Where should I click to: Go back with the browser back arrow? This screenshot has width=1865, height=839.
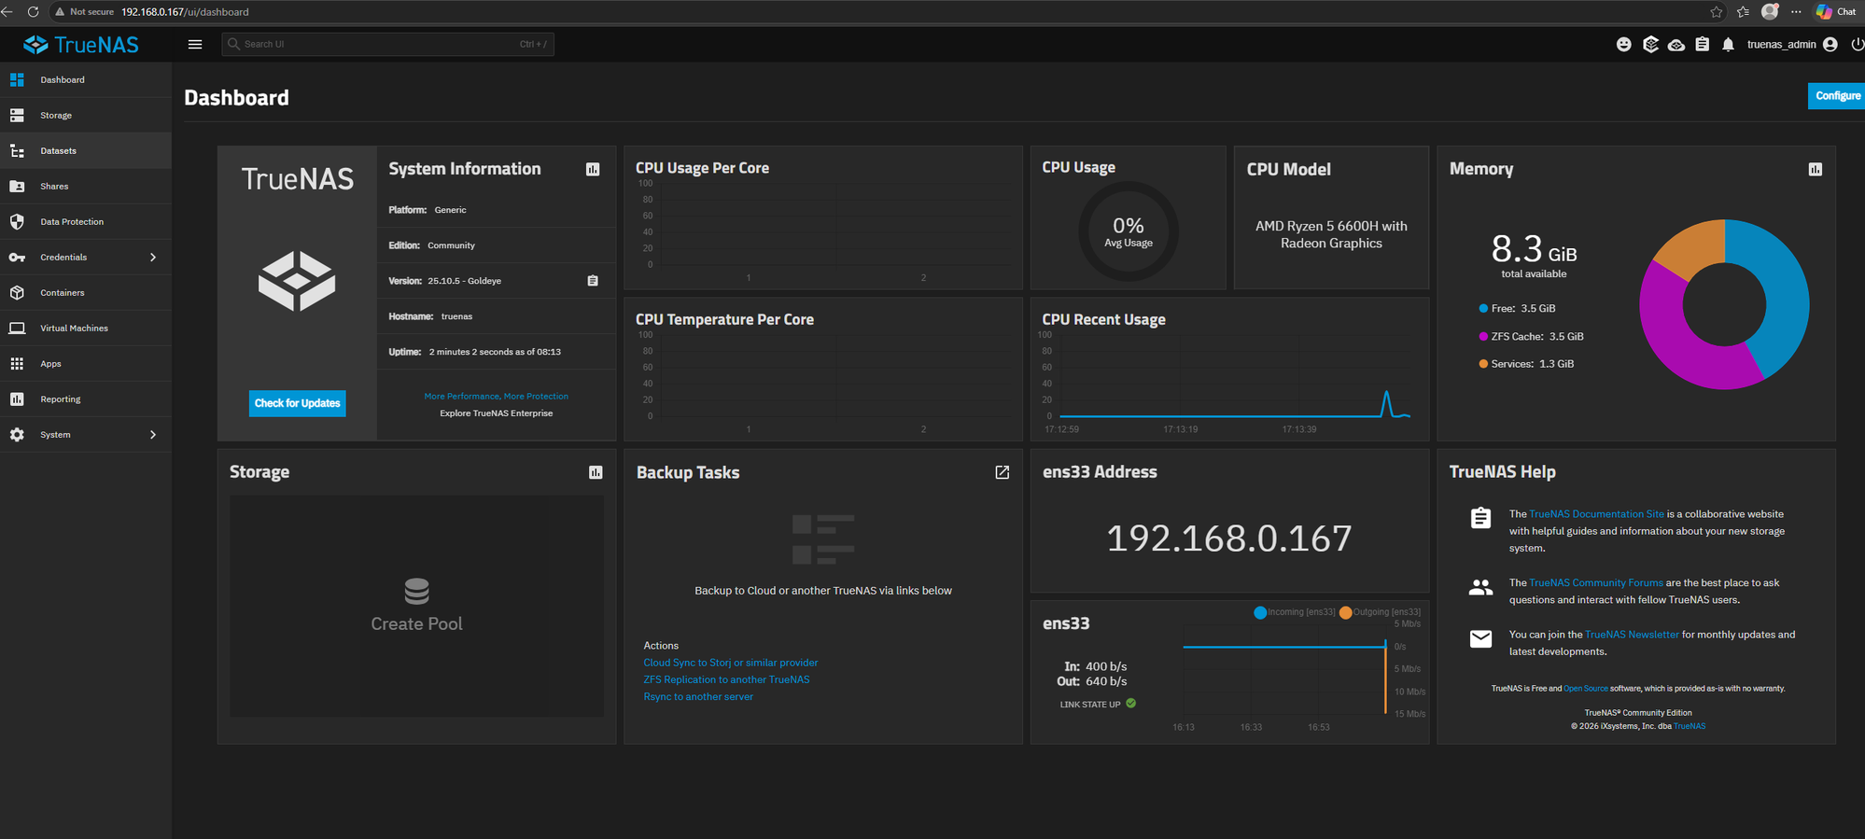point(7,12)
